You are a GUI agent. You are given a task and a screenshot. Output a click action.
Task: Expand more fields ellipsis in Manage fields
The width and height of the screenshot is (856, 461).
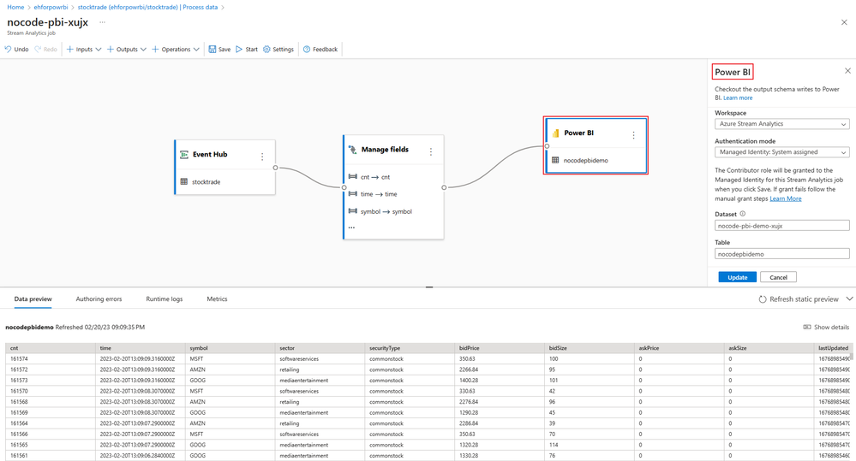pyautogui.click(x=351, y=228)
